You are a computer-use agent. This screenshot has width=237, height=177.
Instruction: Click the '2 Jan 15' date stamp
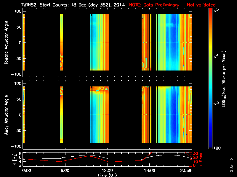coord(232,165)
